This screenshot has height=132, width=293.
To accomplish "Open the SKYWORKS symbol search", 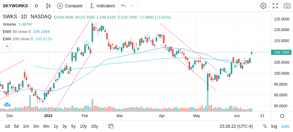I will pyautogui.click(x=15, y=6).
